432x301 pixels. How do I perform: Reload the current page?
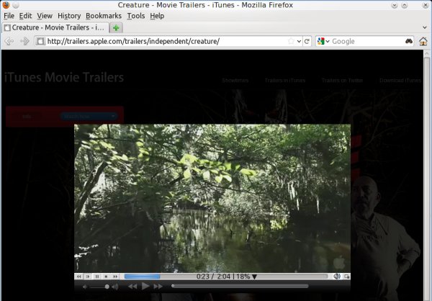307,41
